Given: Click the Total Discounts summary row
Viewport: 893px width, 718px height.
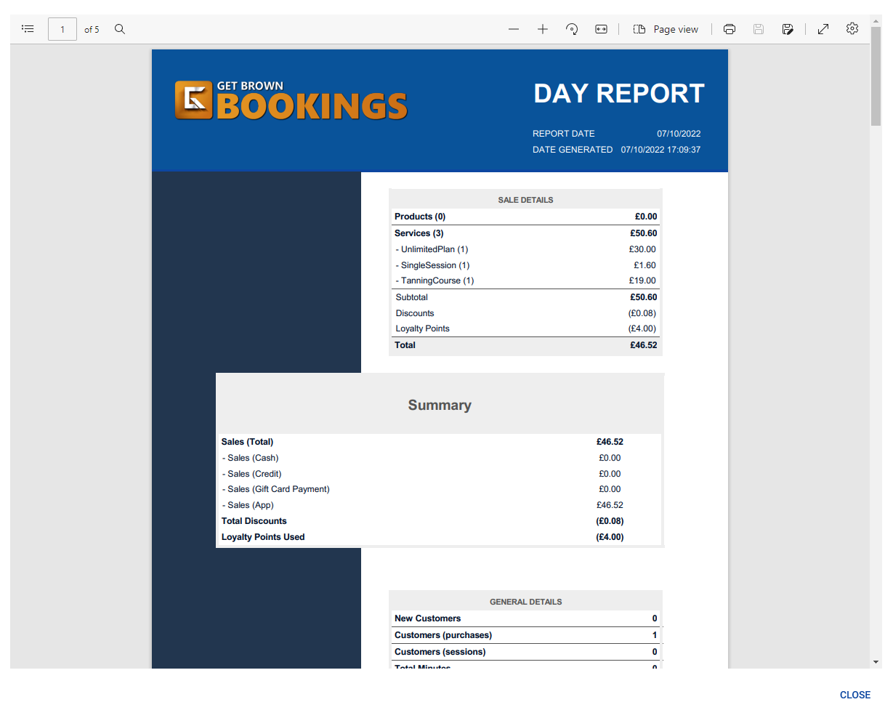Looking at the screenshot, I should (439, 521).
